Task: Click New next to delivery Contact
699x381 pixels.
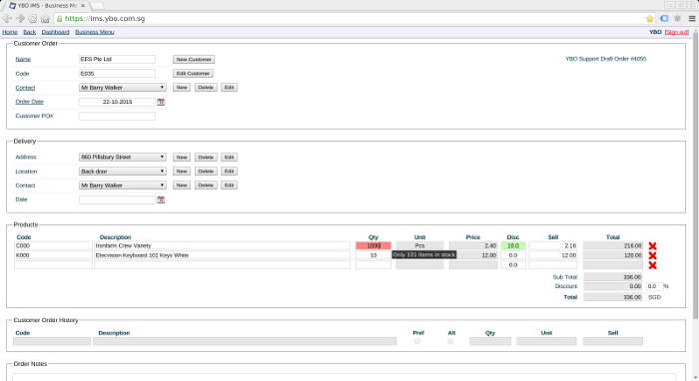Action: click(x=182, y=186)
